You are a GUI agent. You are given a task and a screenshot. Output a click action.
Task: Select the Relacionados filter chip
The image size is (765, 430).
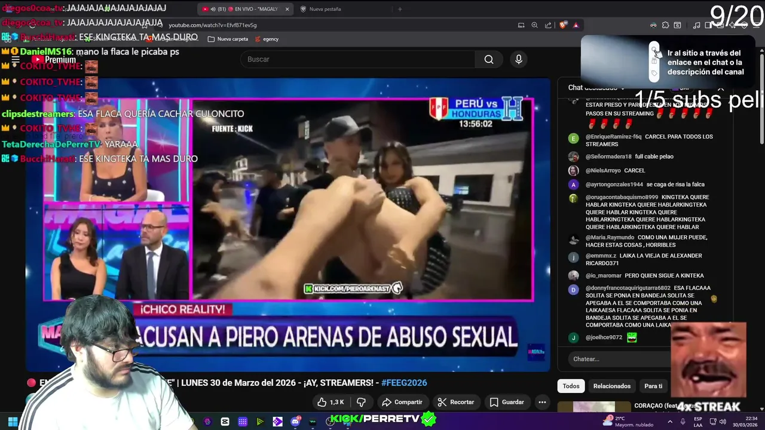[x=612, y=386]
